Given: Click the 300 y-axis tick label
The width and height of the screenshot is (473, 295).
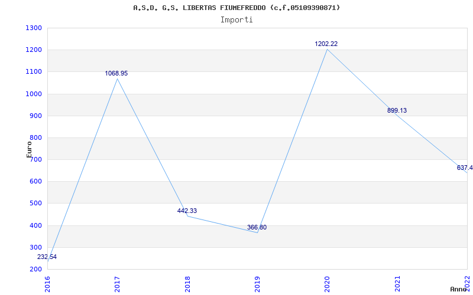Looking at the screenshot, I should [x=35, y=247].
